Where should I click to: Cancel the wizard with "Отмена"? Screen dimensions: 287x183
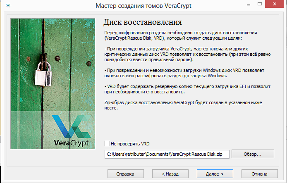(x=259, y=173)
